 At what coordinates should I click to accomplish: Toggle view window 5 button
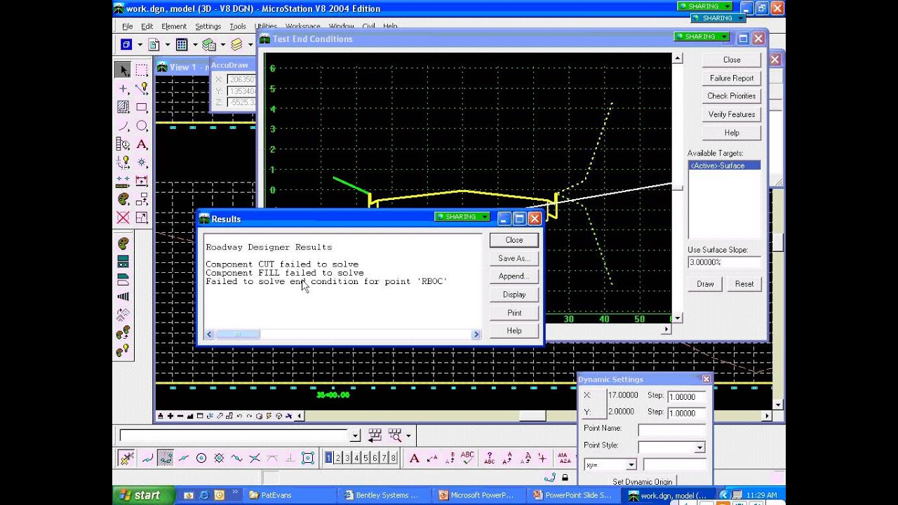(x=366, y=458)
